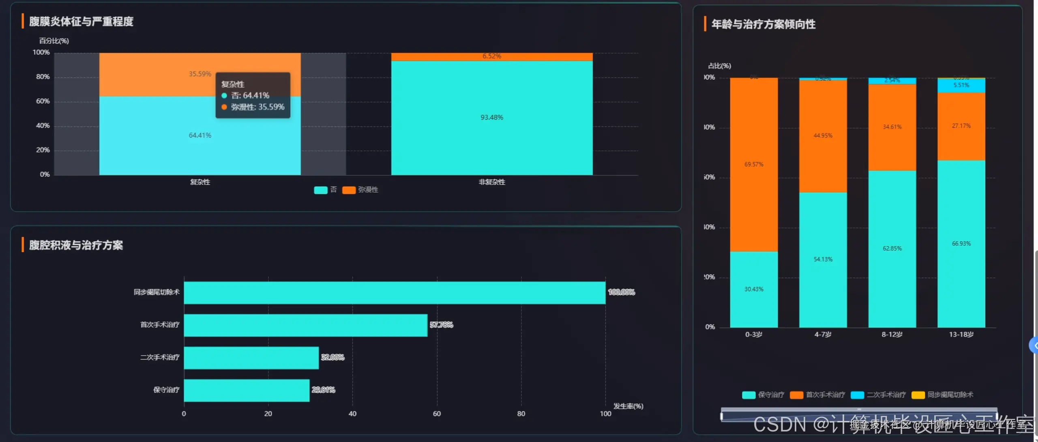Click the dataZoom slider right handle
Image resolution: width=1038 pixels, height=442 pixels.
(x=997, y=416)
